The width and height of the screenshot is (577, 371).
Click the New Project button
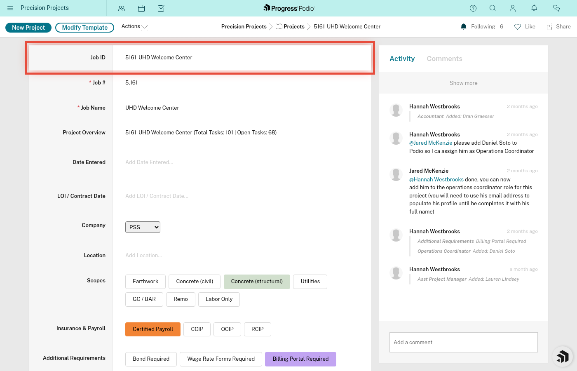[x=28, y=28]
